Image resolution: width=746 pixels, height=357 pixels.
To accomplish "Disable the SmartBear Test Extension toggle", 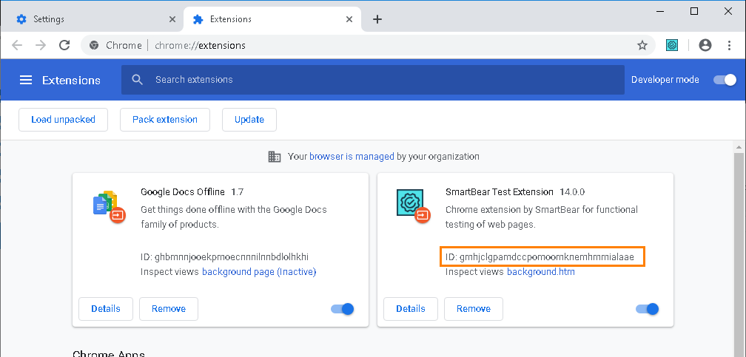I will (x=648, y=309).
